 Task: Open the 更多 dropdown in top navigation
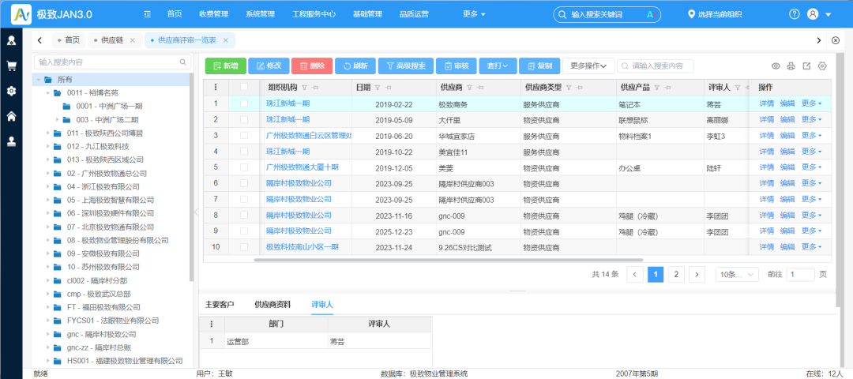474,14
